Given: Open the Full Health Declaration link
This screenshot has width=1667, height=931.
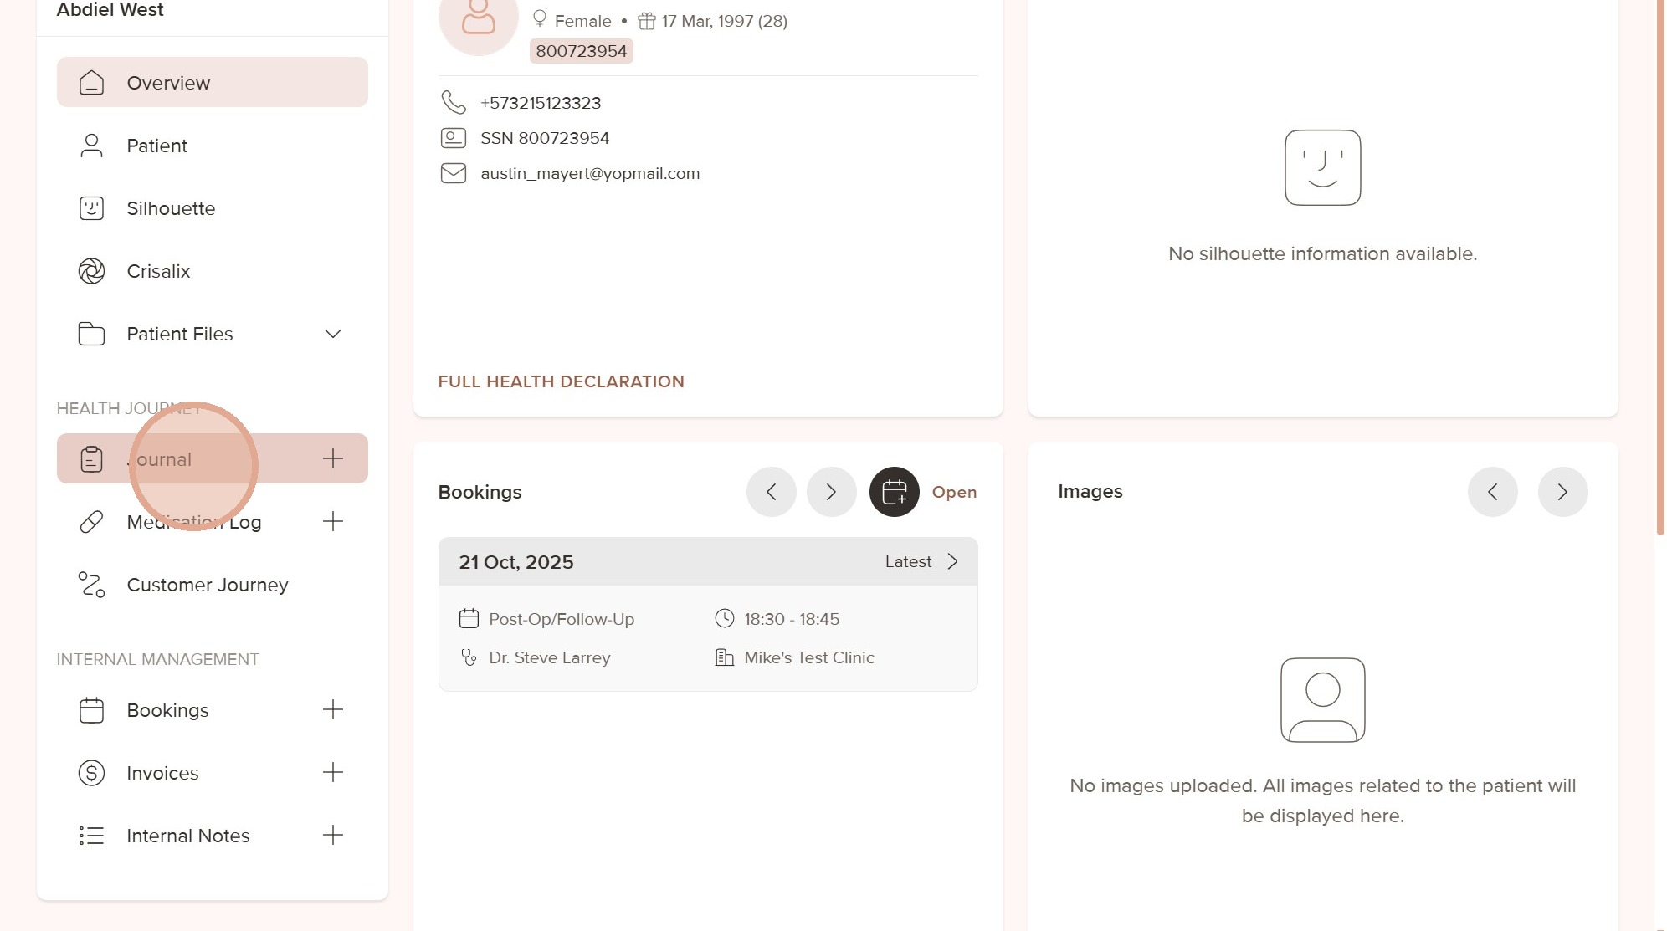Looking at the screenshot, I should coord(561,381).
